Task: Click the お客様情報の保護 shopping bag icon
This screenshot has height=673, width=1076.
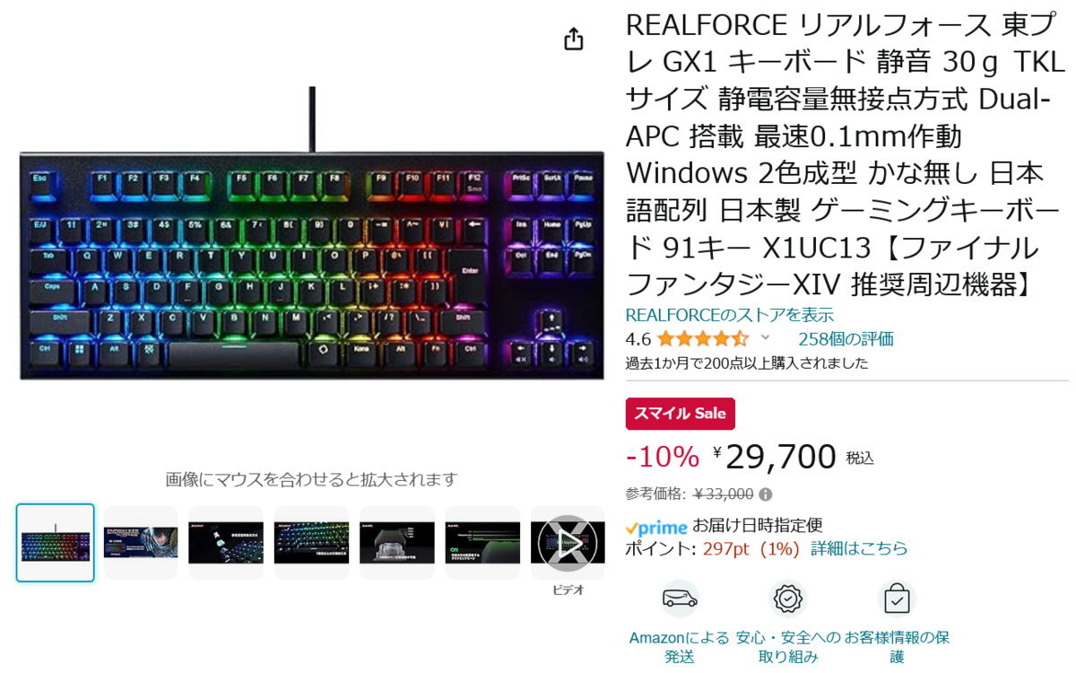Action: (x=897, y=599)
